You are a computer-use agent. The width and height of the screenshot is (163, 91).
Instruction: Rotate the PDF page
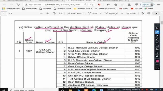54,13
